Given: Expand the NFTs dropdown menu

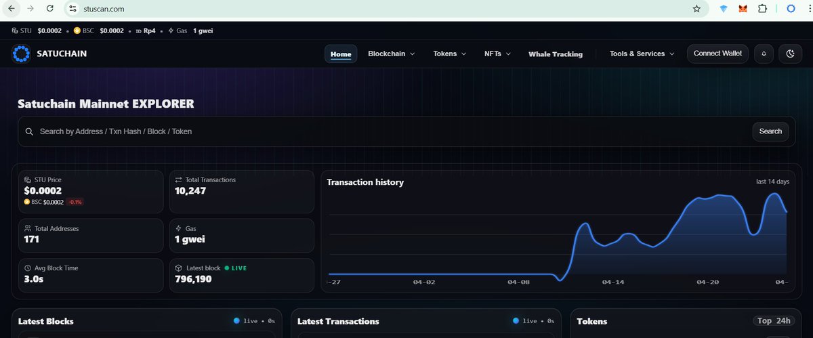Looking at the screenshot, I should 497,54.
